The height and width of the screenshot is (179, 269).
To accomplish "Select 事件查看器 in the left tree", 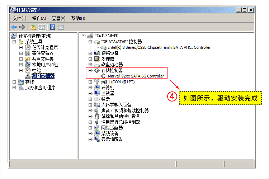I will coord(43,53).
